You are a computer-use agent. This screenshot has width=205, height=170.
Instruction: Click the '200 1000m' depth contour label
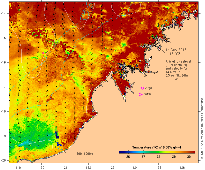(x=85, y=154)
